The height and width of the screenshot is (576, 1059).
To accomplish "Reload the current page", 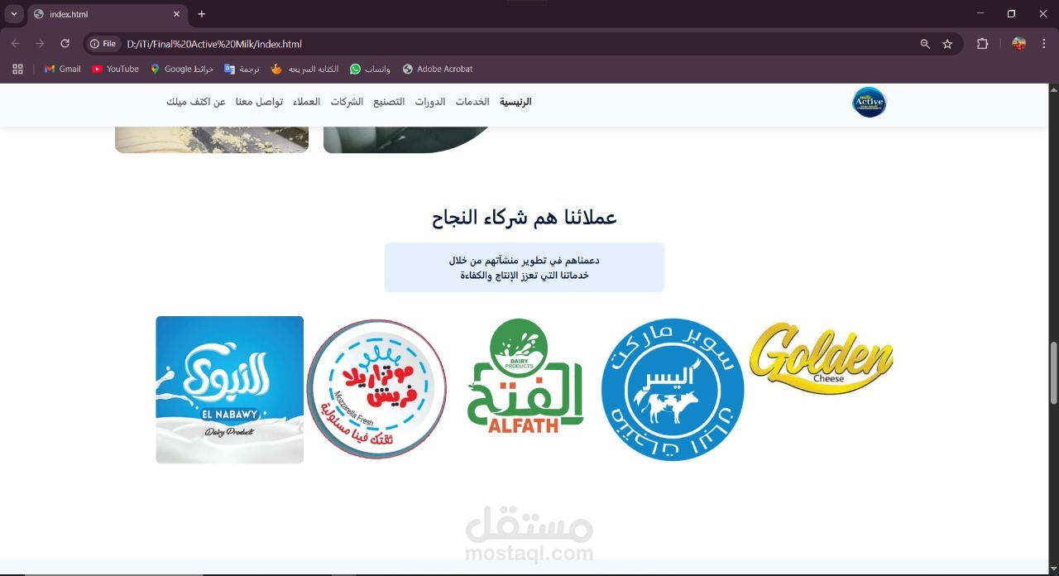I will (65, 44).
